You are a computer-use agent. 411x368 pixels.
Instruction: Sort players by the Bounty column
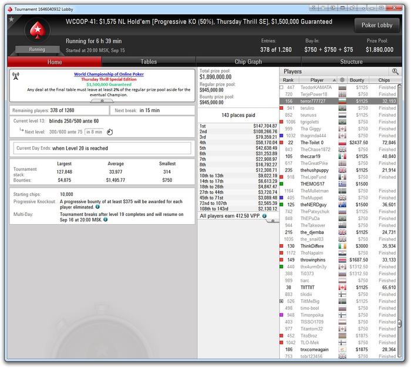click(357, 80)
